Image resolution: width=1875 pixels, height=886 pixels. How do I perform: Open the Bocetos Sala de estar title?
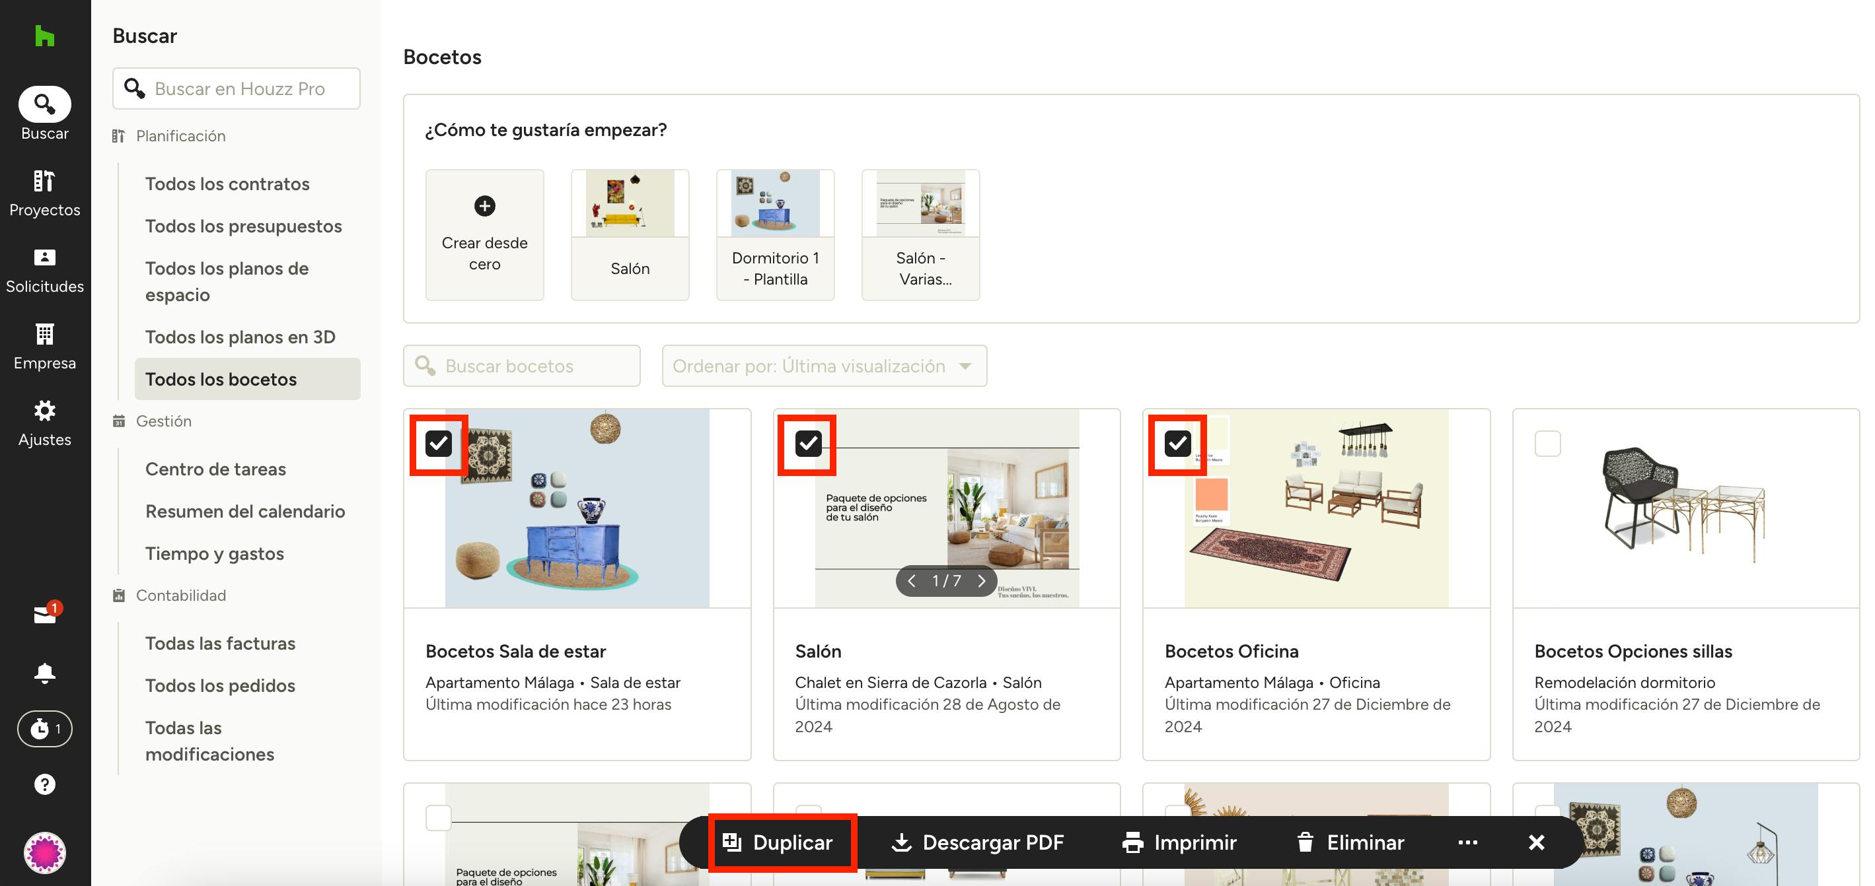tap(515, 651)
